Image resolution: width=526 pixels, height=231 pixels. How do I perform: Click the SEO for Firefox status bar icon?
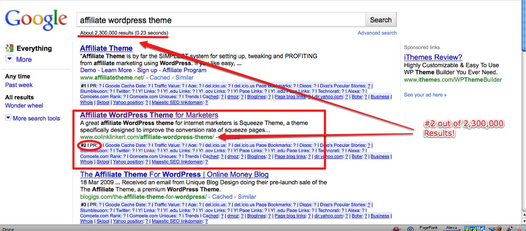494,228
